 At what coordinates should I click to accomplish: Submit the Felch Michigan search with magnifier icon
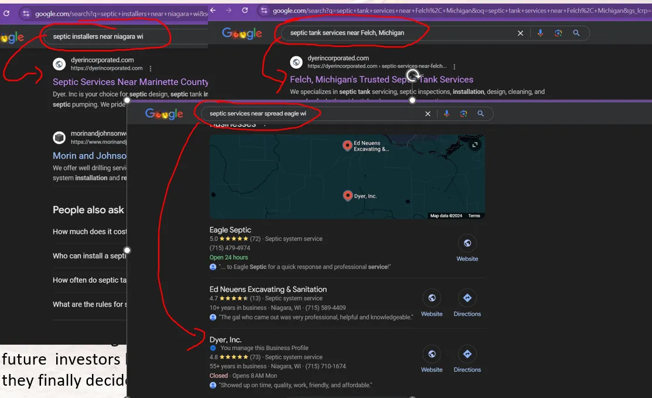tap(576, 33)
